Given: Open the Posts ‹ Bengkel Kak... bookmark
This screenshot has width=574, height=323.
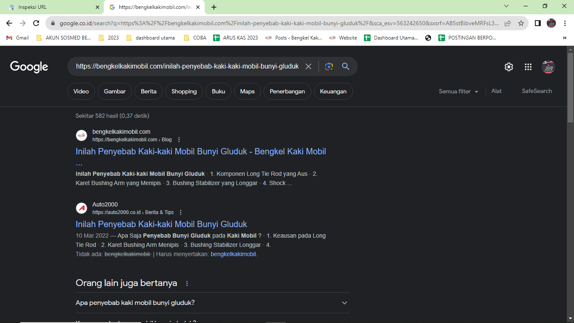Looking at the screenshot, I should (x=294, y=38).
